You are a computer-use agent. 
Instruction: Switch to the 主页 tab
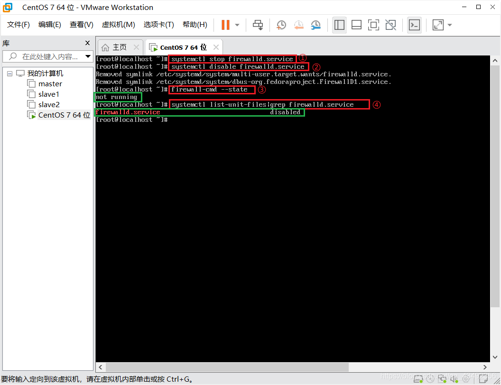point(120,47)
